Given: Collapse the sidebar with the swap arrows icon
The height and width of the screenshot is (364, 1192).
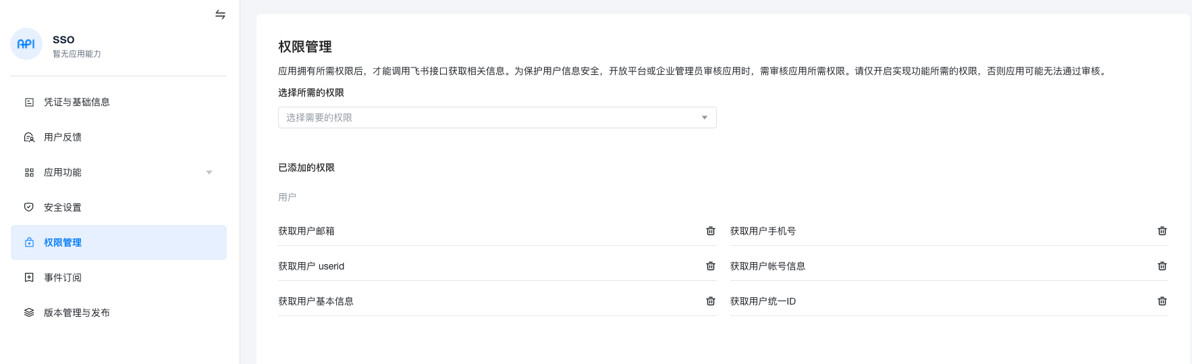Looking at the screenshot, I should (220, 14).
